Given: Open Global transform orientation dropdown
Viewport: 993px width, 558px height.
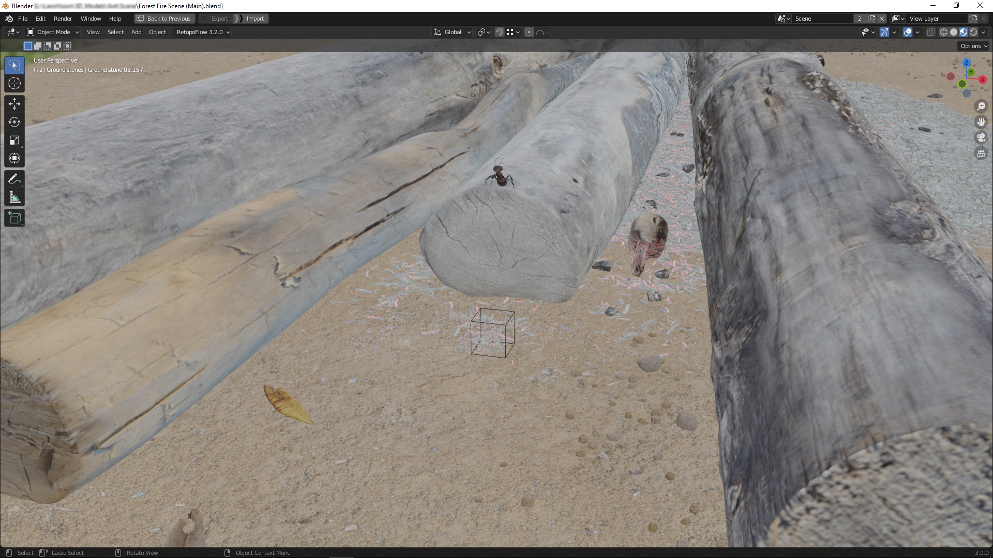Looking at the screenshot, I should click(x=453, y=32).
